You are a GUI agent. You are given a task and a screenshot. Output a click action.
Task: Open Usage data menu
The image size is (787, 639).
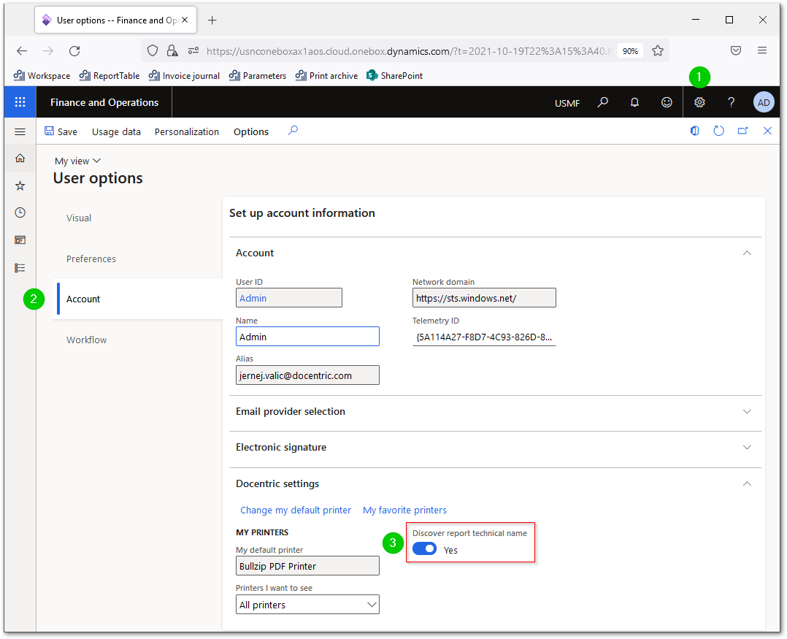coord(116,132)
